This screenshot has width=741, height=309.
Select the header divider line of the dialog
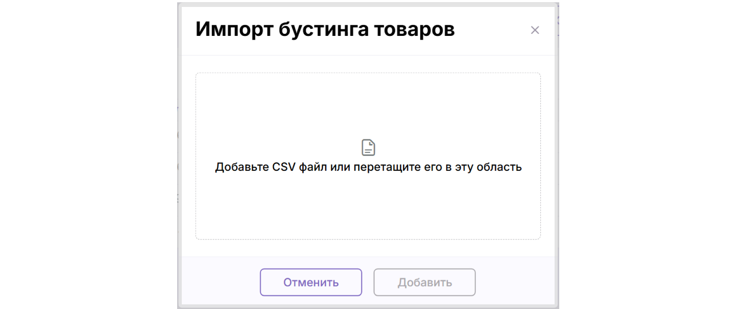click(368, 55)
